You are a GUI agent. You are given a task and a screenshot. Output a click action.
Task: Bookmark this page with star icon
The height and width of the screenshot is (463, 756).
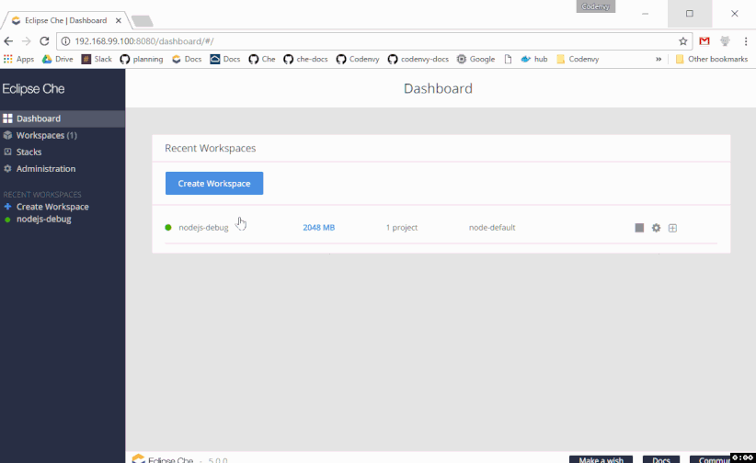[x=682, y=41]
